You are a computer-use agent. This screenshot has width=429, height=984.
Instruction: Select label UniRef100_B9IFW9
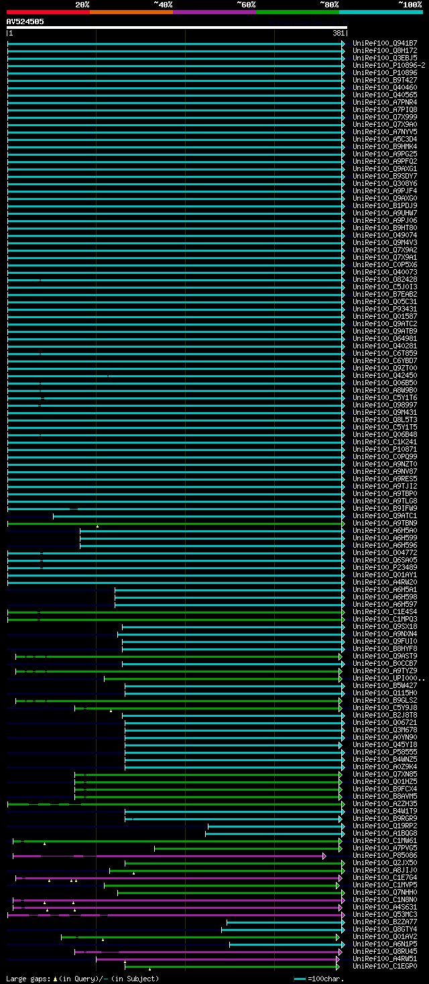(x=385, y=508)
